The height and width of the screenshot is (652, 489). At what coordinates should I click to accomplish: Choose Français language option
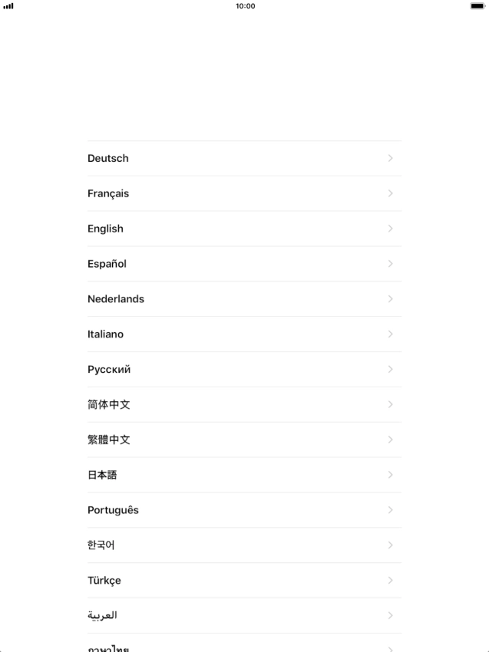(244, 193)
